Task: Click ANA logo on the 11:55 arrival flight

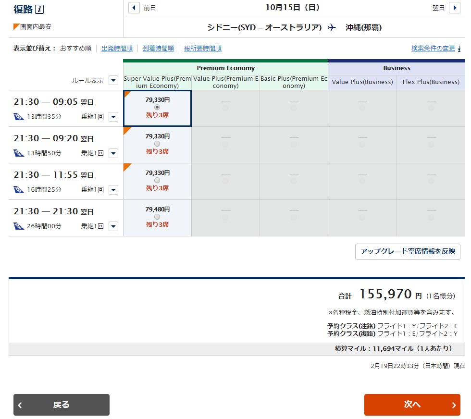Action: point(19,189)
